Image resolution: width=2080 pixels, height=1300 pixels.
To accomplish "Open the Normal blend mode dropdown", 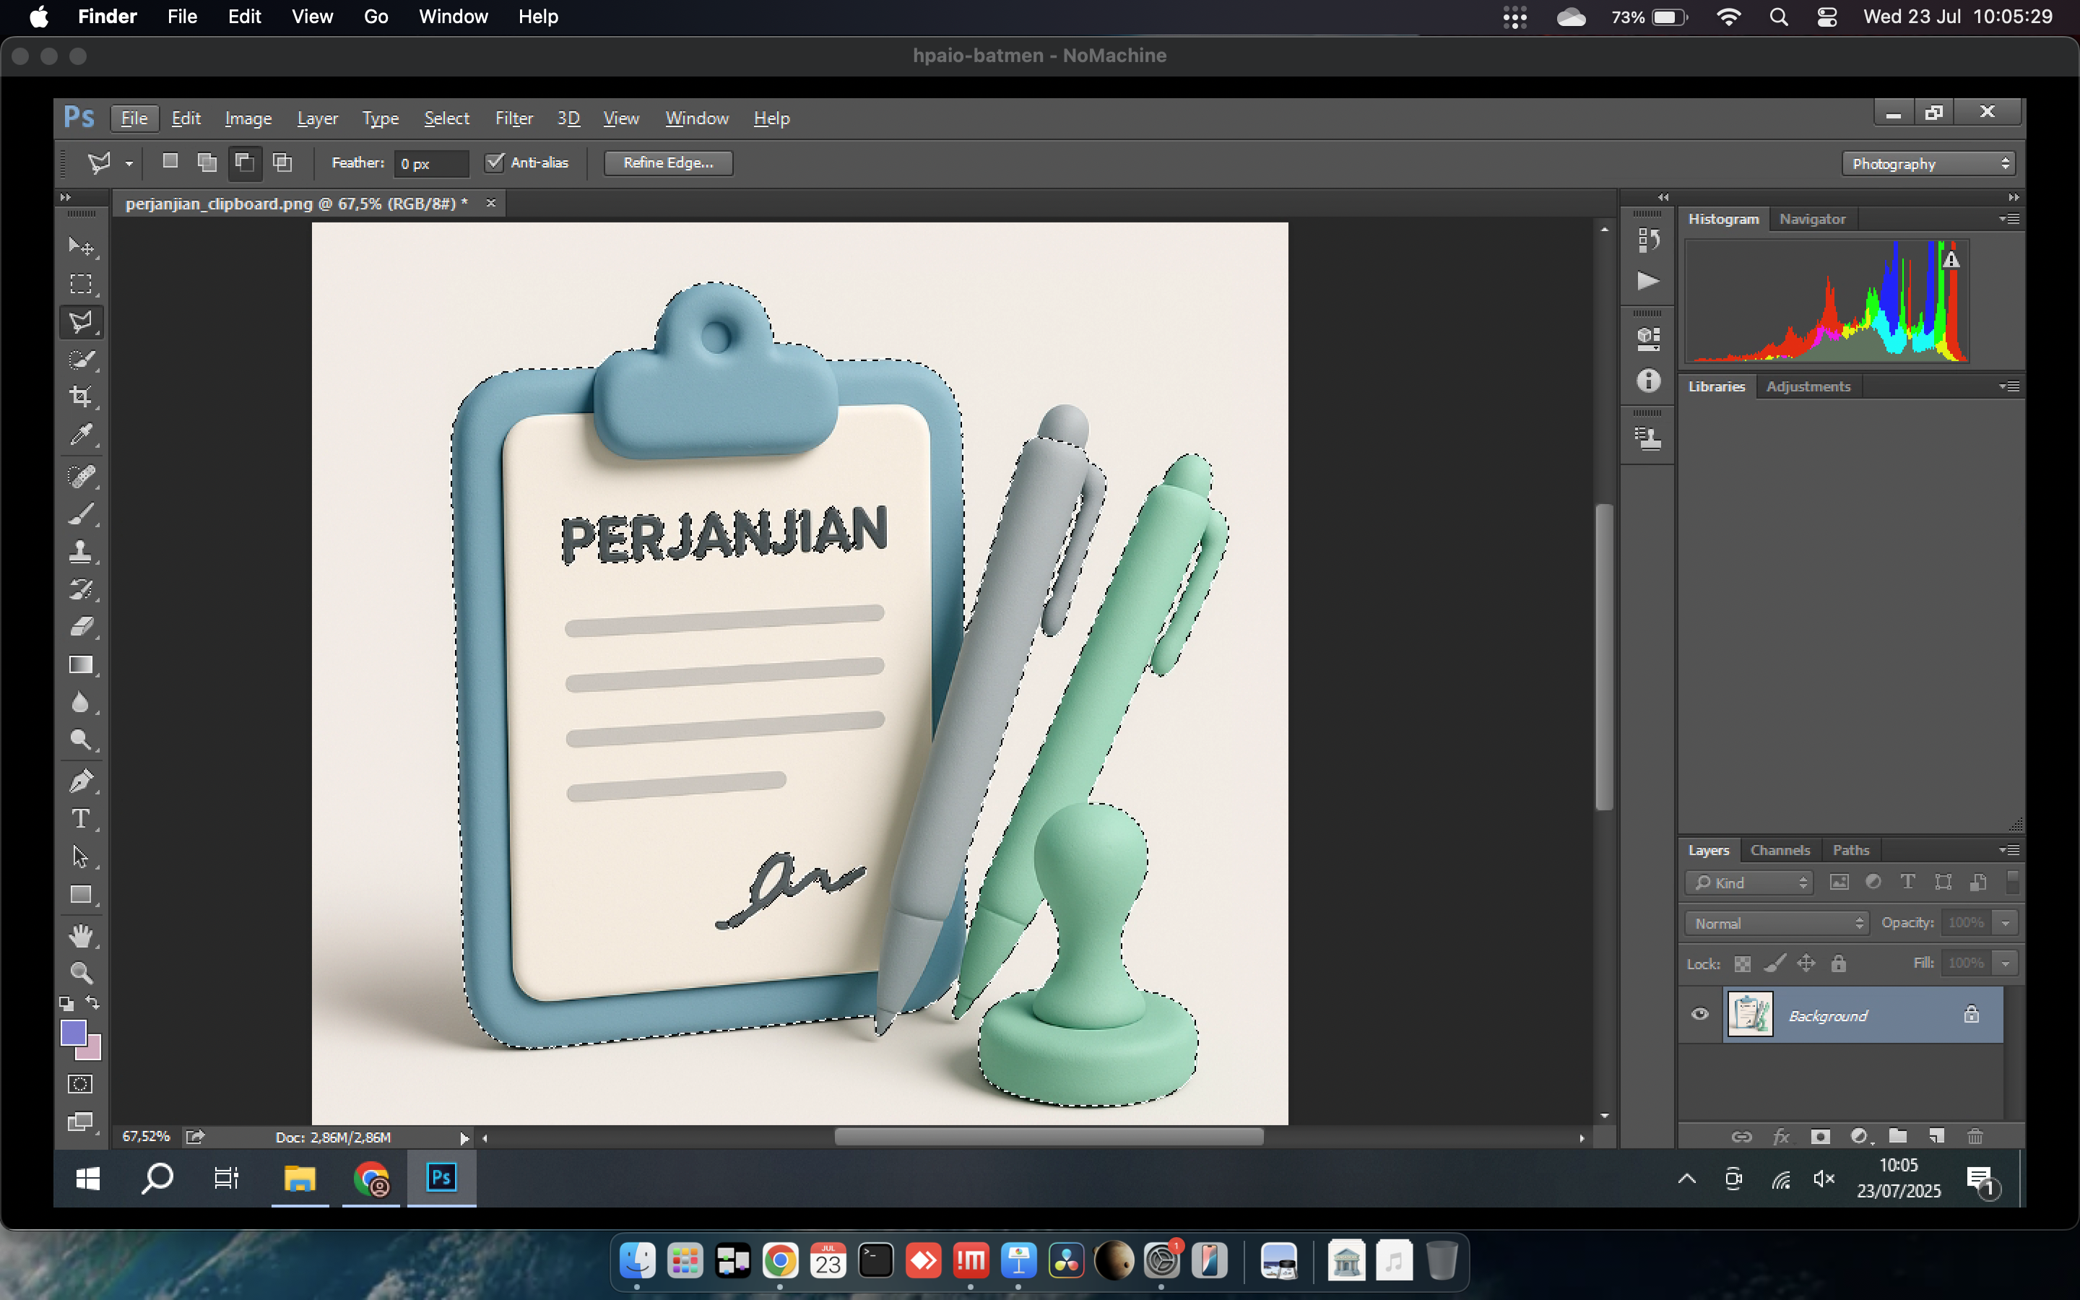I will [x=1777, y=924].
